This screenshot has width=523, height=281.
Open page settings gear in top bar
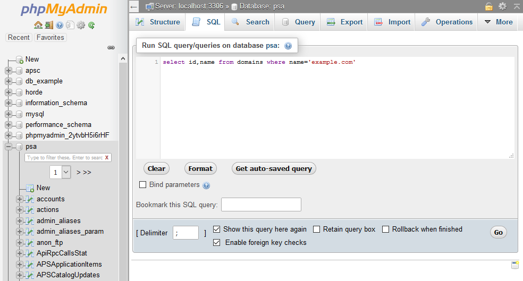click(502, 6)
